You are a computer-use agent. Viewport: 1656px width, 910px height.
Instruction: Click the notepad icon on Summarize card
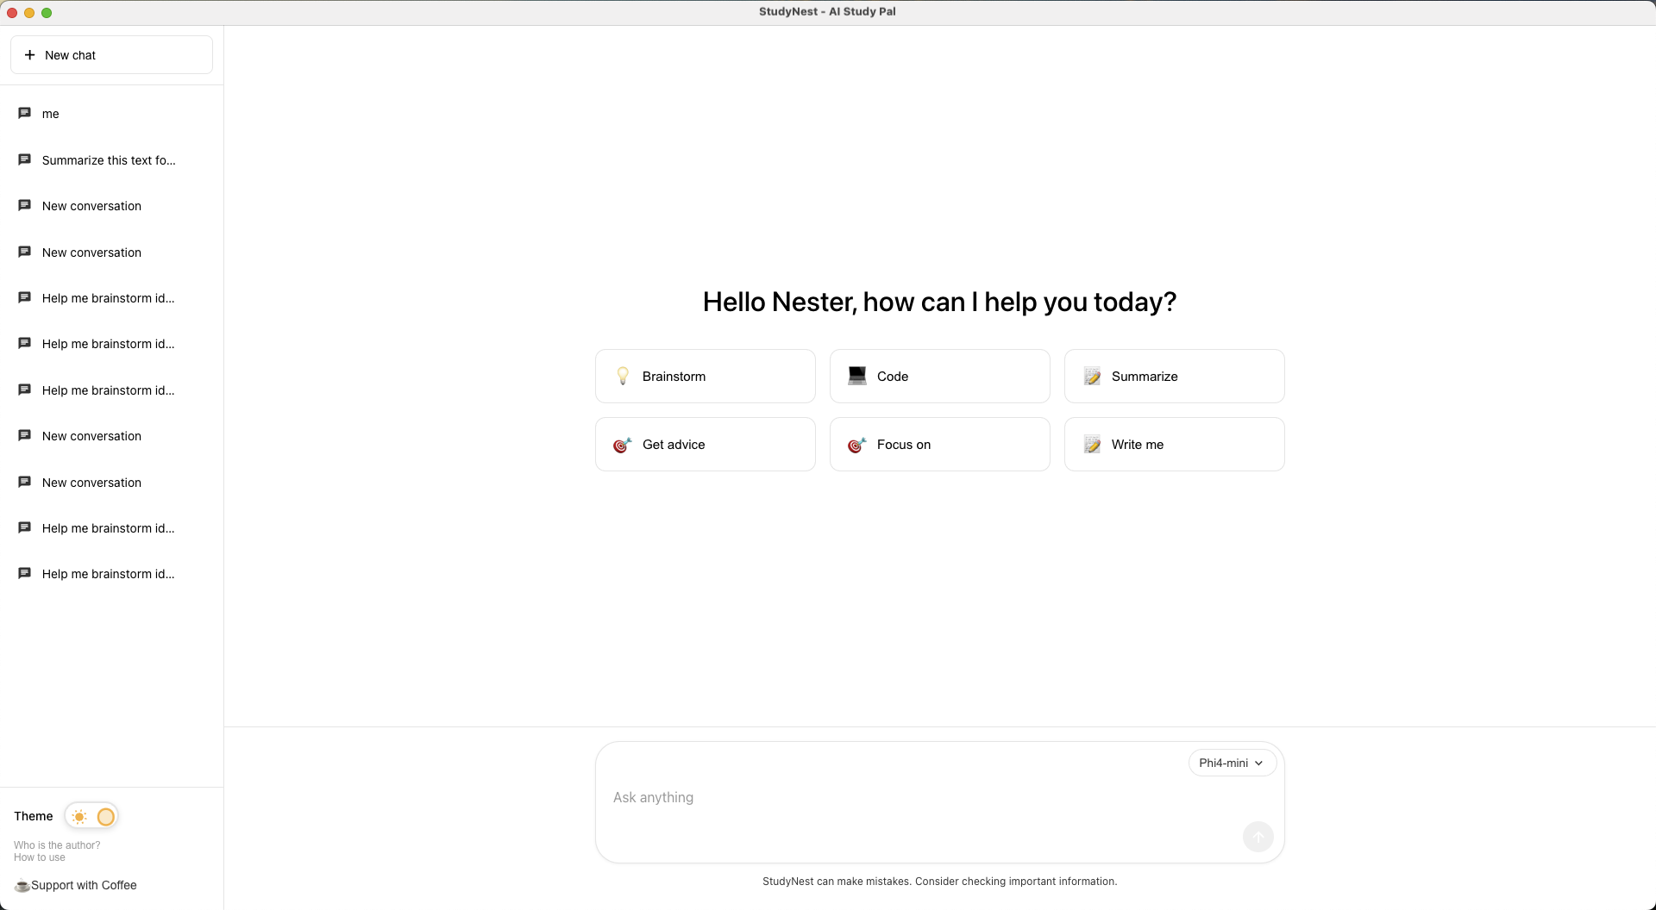pyautogui.click(x=1092, y=377)
